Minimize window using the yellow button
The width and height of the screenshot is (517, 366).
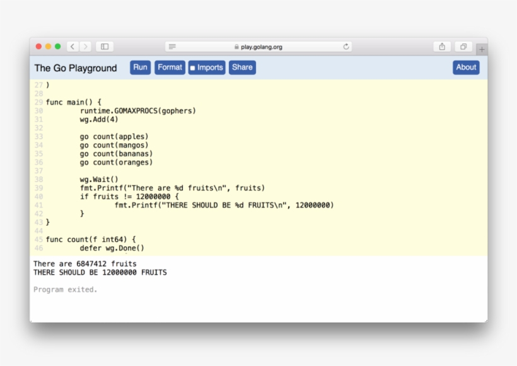(48, 47)
